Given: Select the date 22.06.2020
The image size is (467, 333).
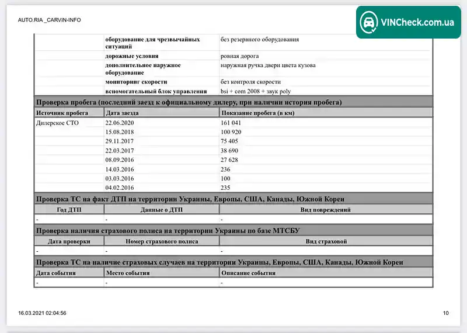Looking at the screenshot, I should tap(120, 123).
